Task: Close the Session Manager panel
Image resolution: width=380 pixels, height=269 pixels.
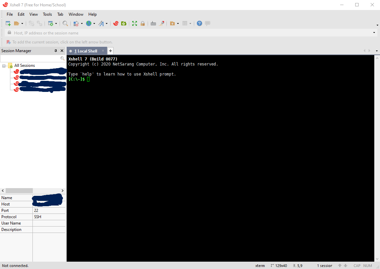Action: click(62, 51)
